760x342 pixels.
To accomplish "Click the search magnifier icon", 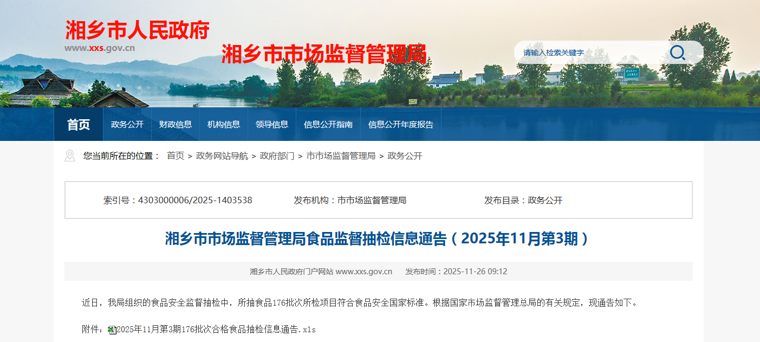I will [x=677, y=53].
